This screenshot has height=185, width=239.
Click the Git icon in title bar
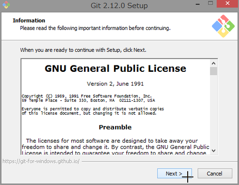click(x=6, y=4)
